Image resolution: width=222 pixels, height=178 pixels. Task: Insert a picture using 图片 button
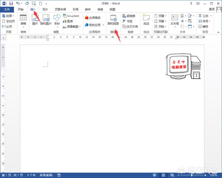point(35,19)
